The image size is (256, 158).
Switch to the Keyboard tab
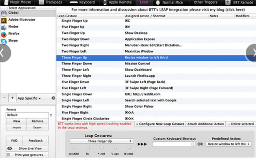coord(82,2)
